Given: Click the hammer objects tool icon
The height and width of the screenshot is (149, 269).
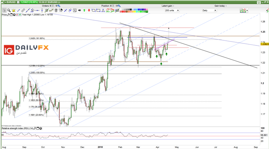Looking at the screenshot, I should 61,10.
